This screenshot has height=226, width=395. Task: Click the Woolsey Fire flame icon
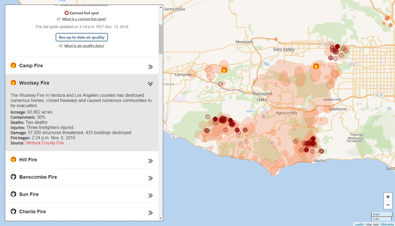pyautogui.click(x=13, y=83)
